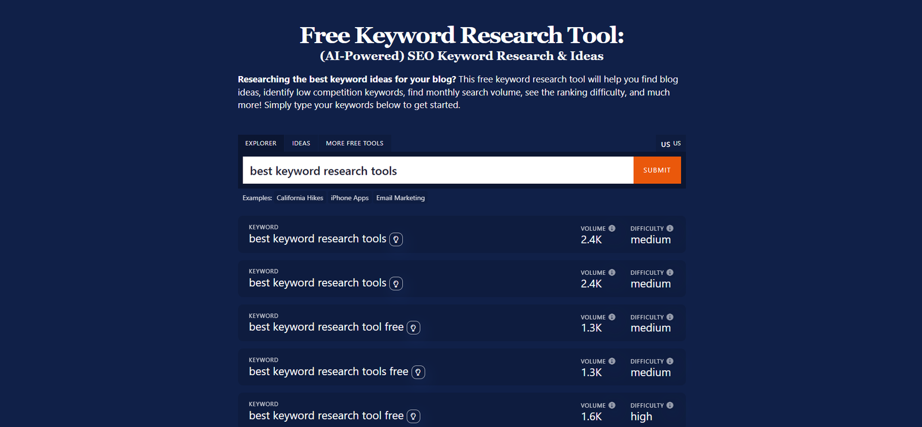Click the keyword search input field
The height and width of the screenshot is (427, 922).
[x=438, y=171]
